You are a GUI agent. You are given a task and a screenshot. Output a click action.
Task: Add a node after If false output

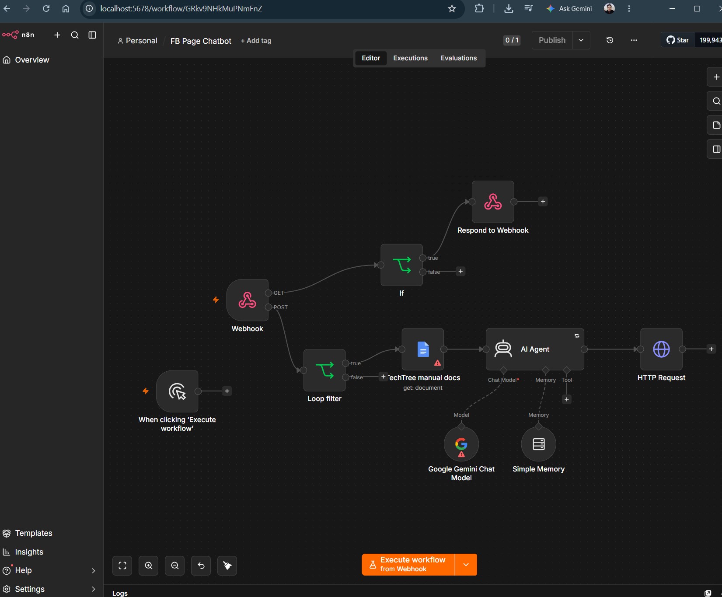(x=460, y=272)
